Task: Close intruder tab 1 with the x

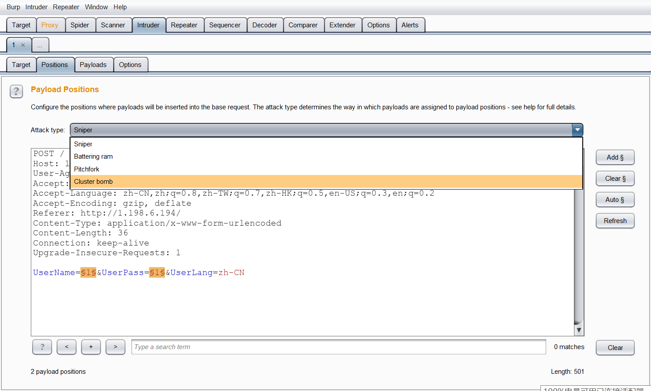Action: click(23, 45)
